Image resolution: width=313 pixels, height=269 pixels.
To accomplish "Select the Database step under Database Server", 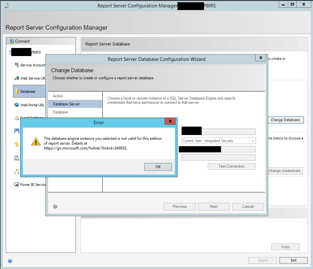I will click(60, 112).
